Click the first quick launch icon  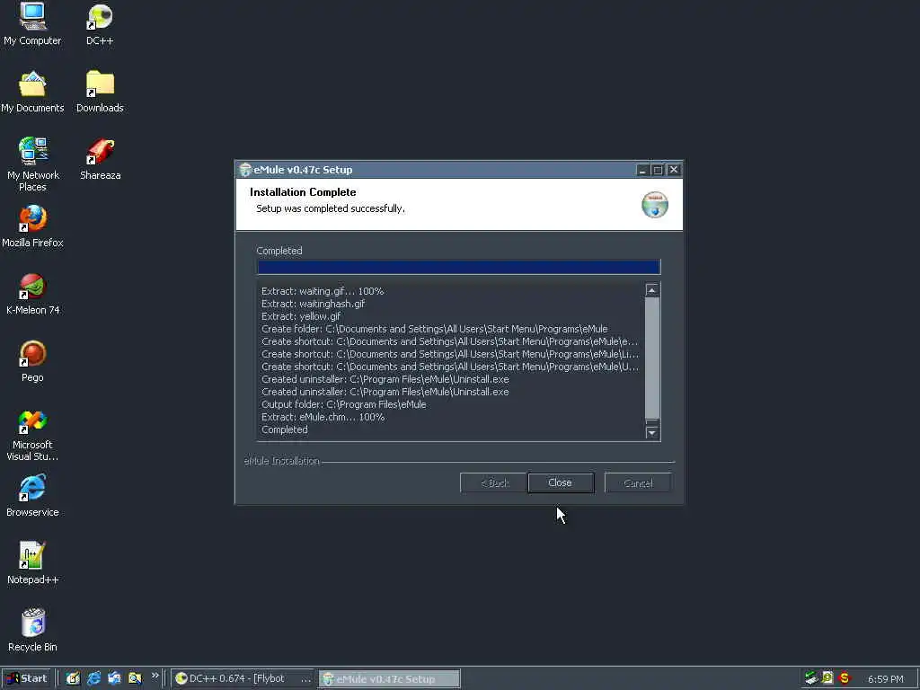click(x=73, y=678)
